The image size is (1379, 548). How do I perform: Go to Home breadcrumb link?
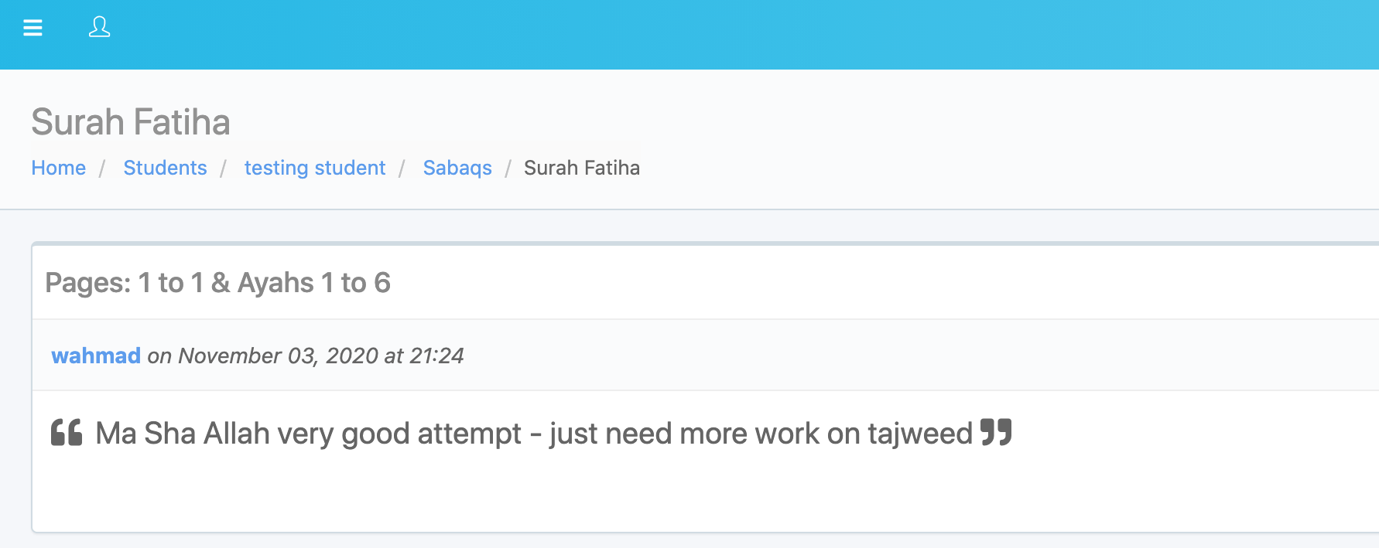coord(59,168)
